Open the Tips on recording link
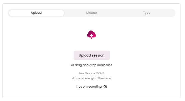This screenshot has height=101, width=185. click(92, 87)
